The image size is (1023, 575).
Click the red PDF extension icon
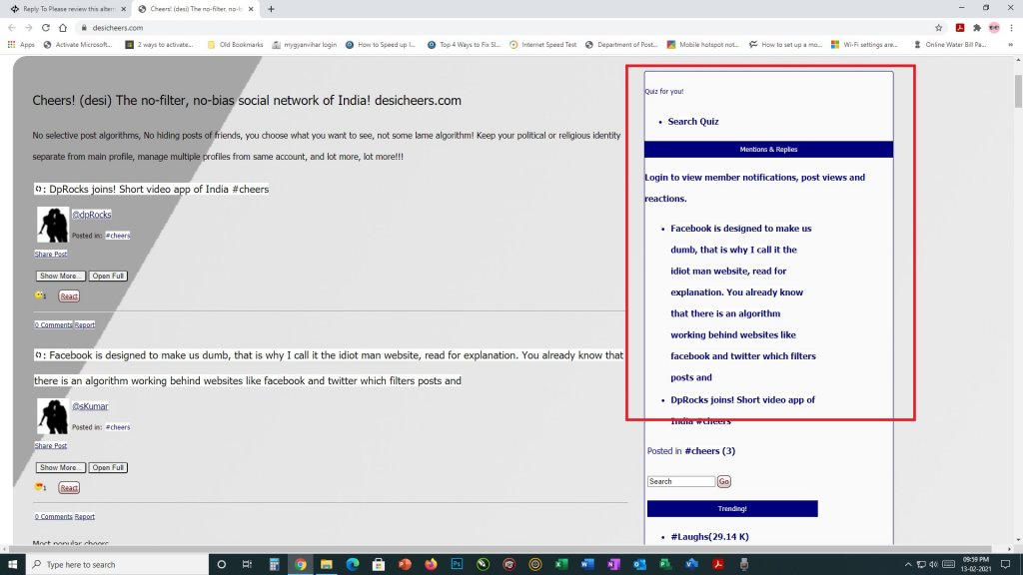click(960, 27)
